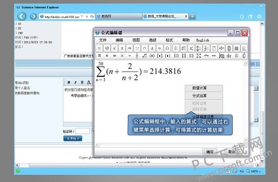Open the 编辑 menu

click(120, 40)
